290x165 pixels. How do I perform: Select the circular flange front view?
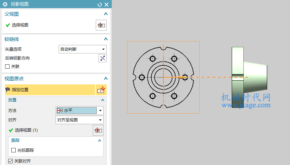(163, 77)
